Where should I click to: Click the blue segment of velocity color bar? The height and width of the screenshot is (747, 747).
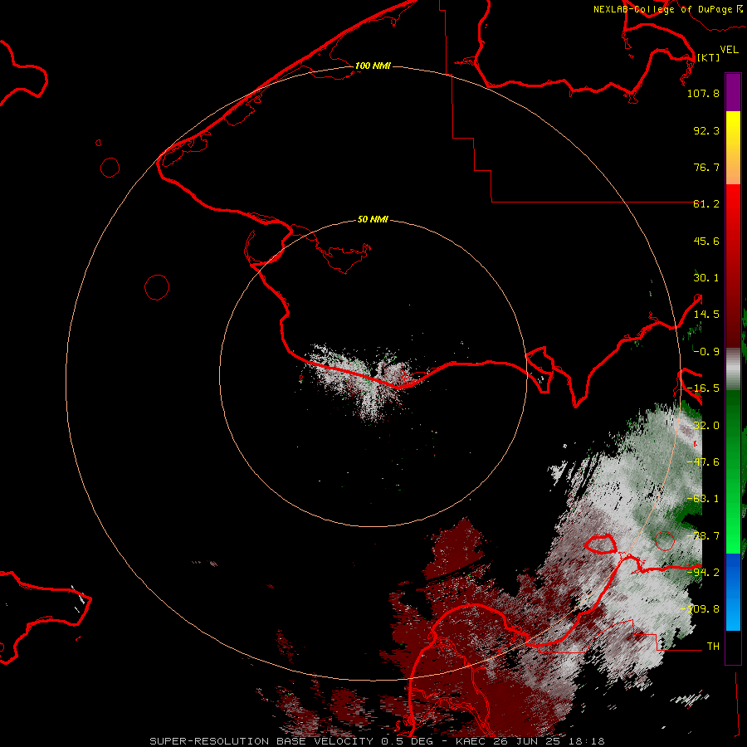733,592
